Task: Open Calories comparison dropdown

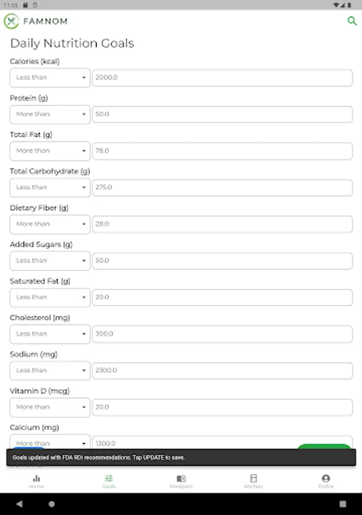Action: tap(50, 78)
